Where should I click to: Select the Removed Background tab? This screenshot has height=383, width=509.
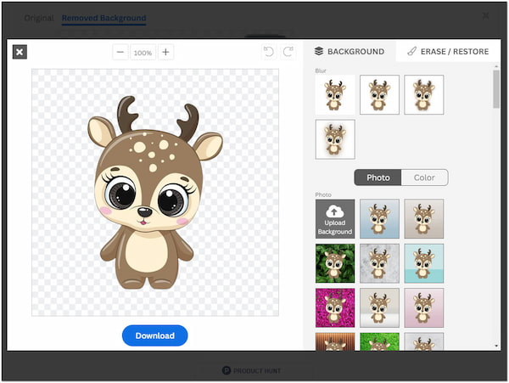[x=103, y=18]
